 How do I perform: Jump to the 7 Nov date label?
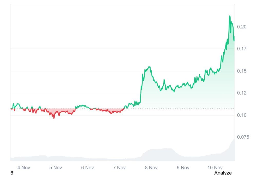tap(119, 168)
